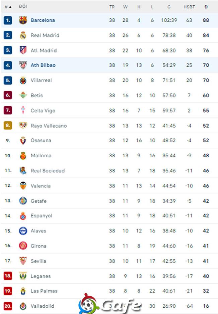Click the Villarreal crest icon
The width and height of the screenshot is (218, 314).
point(23,80)
